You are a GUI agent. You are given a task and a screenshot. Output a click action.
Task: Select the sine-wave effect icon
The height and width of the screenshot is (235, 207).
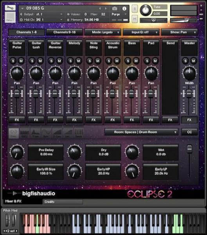[x=46, y=133]
